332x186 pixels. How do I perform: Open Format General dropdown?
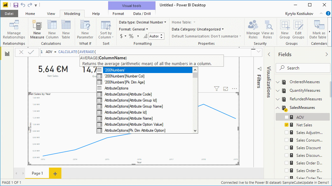point(133,29)
